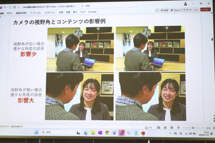Viewport: 215px width, 143px height.
Task: Open the アニメーション ribbon tab
Action: [35, 13]
